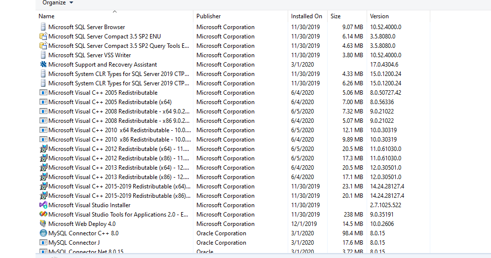Screen dimensions: 491x258
Task: Click the 9.07 MB size value
Action: pos(353,27)
